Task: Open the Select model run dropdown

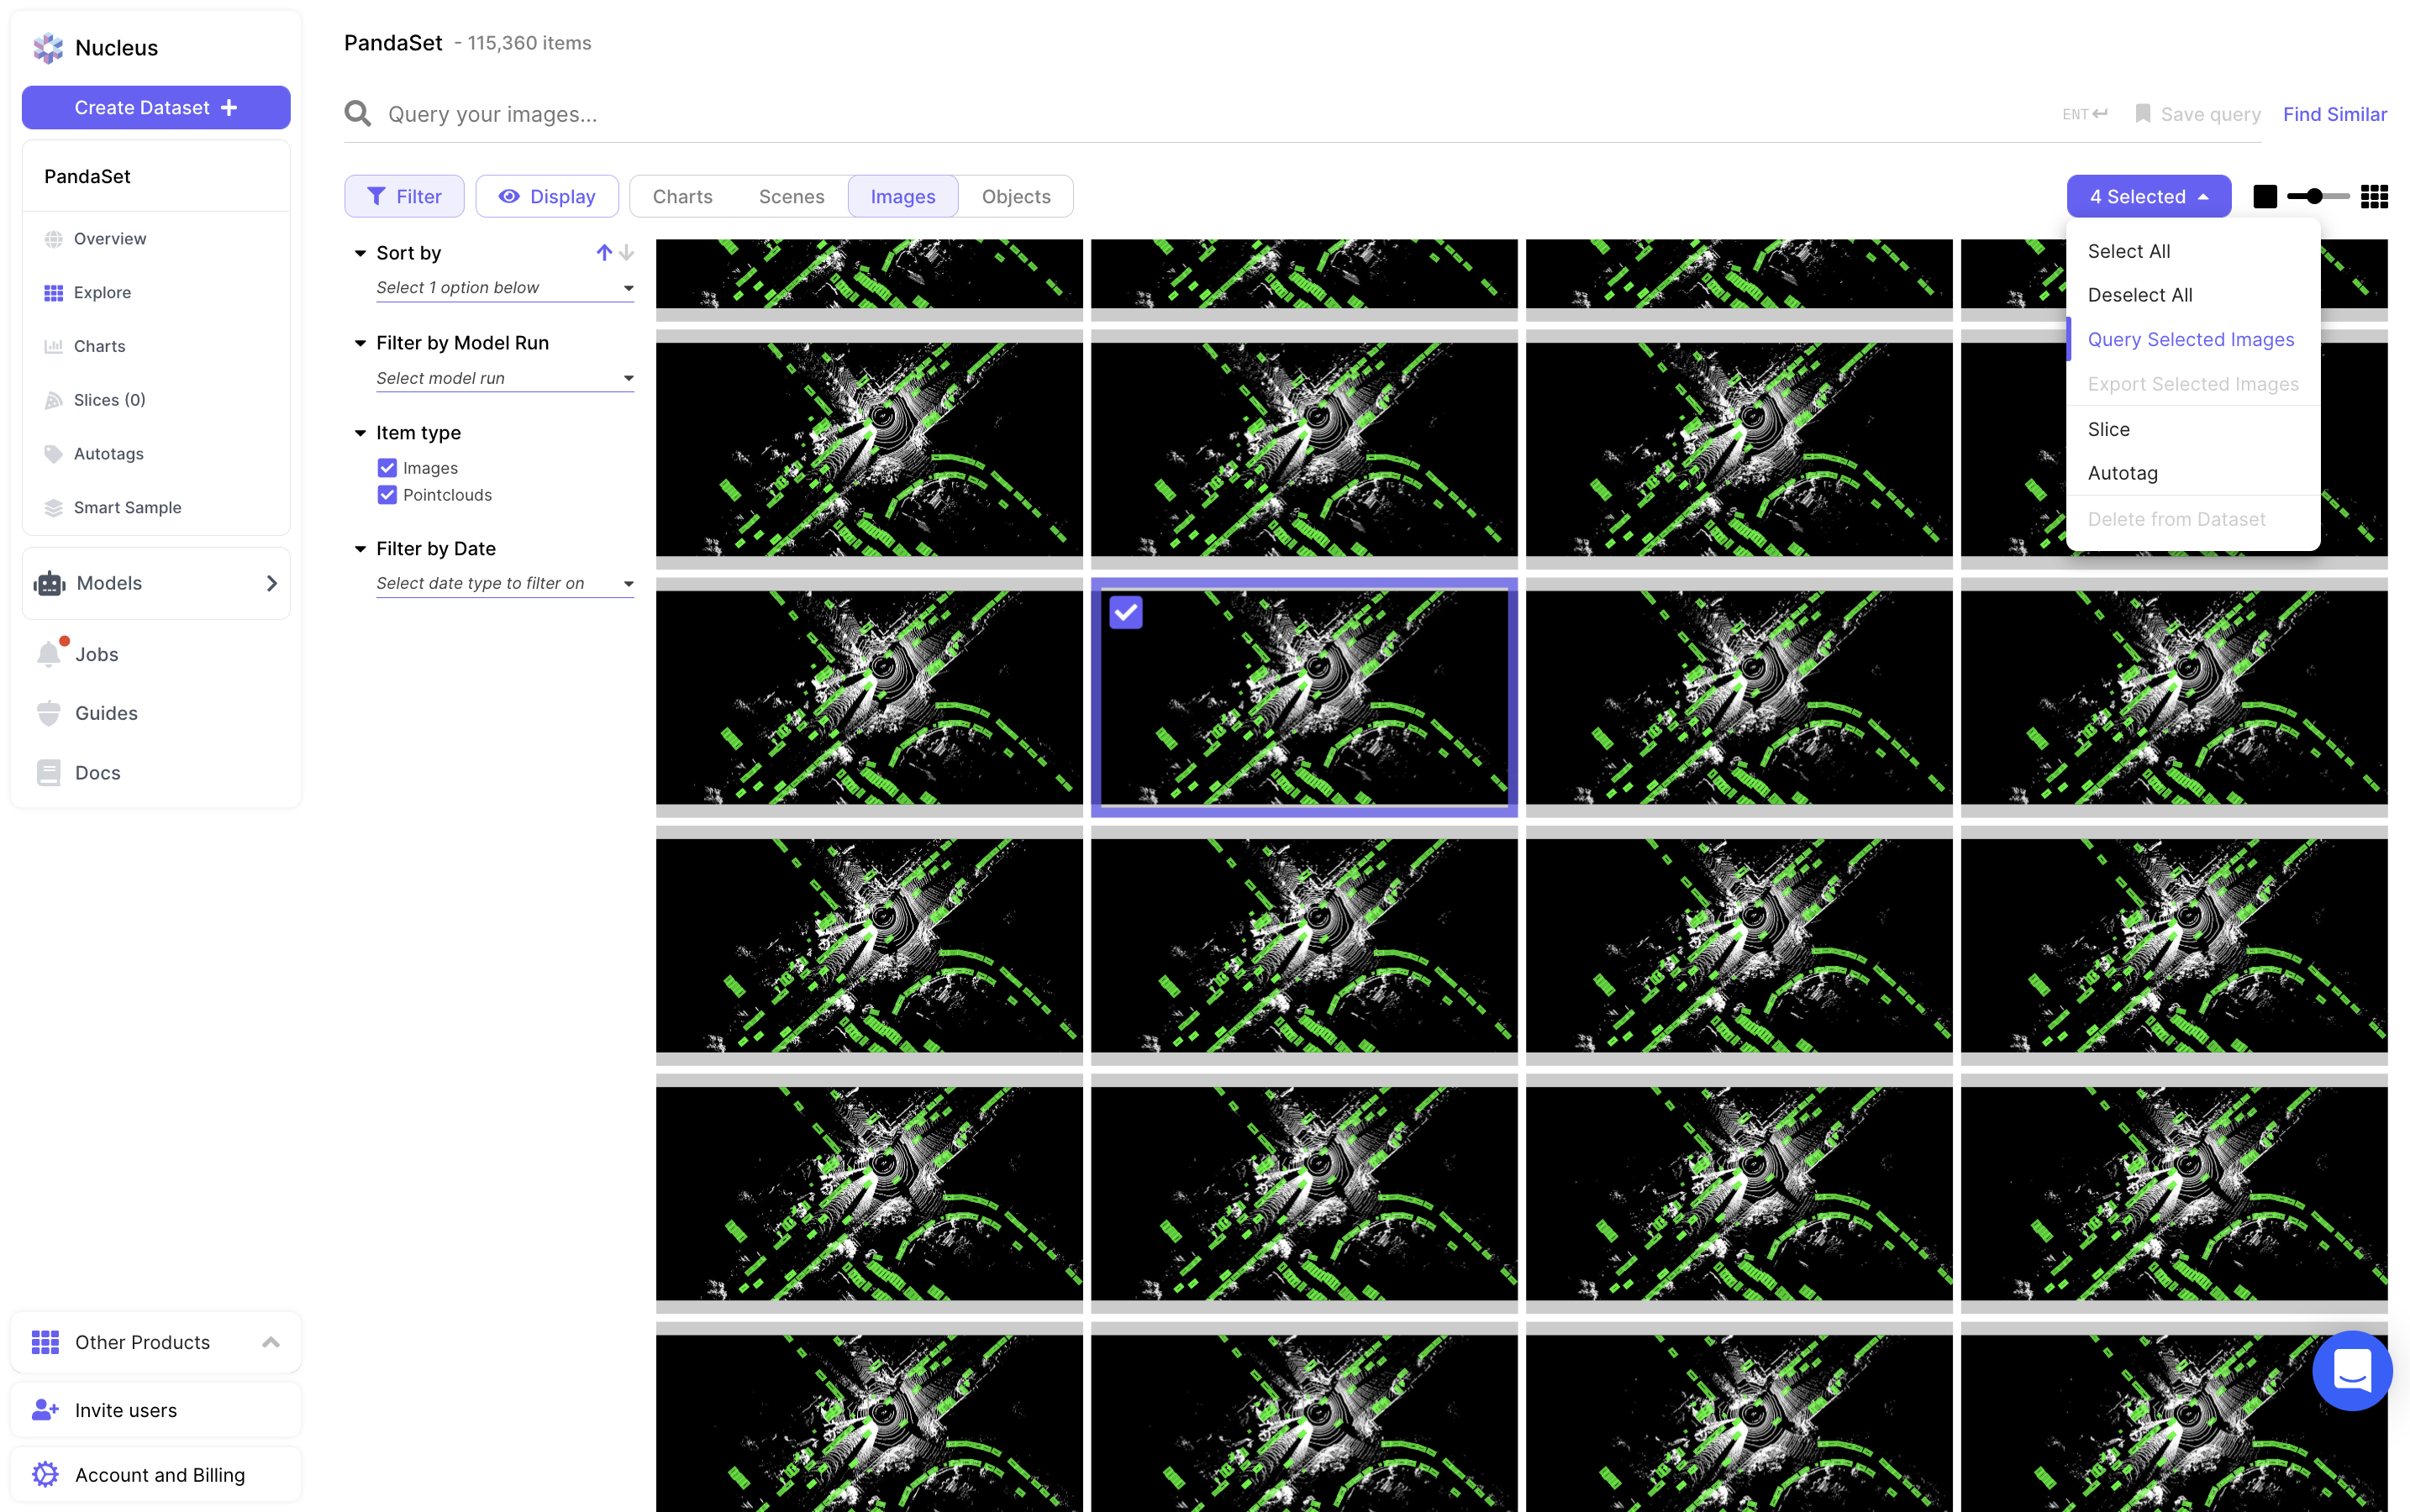Action: coord(504,378)
